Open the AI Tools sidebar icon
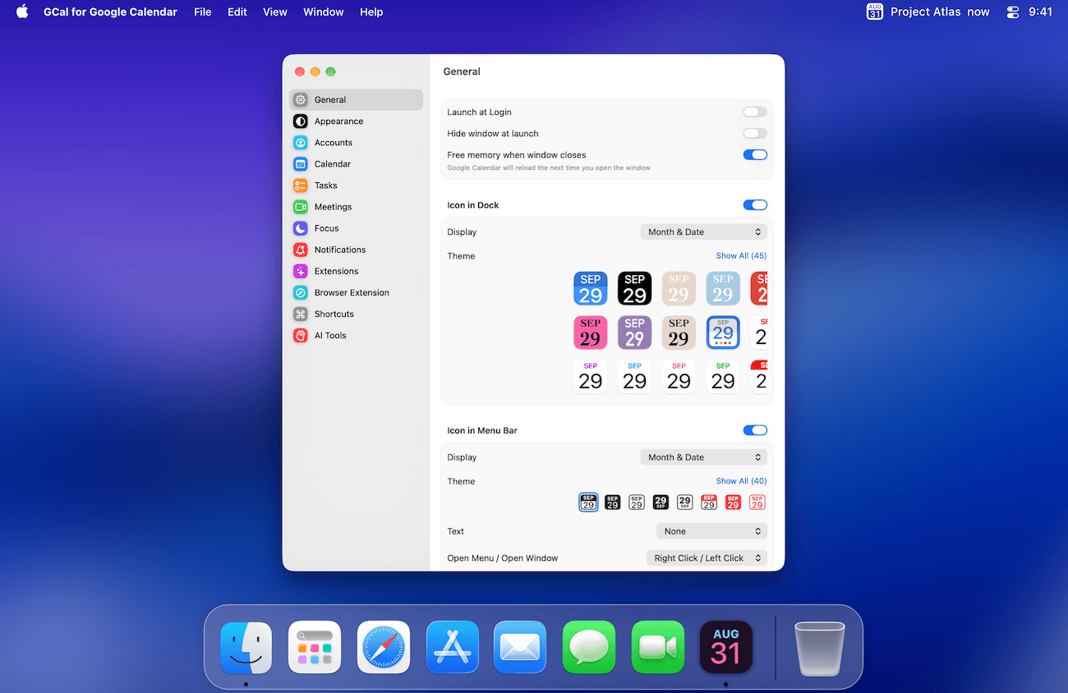Image resolution: width=1068 pixels, height=693 pixels. click(301, 335)
